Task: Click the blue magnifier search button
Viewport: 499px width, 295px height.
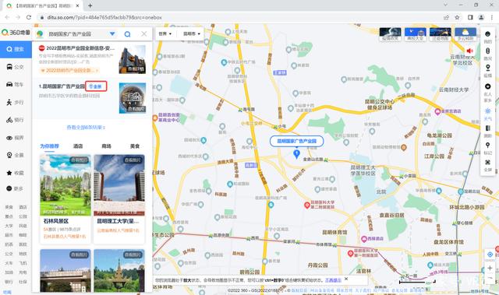Action: coord(127,34)
